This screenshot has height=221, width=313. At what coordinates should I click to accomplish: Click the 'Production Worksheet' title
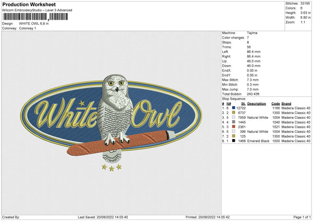point(29,4)
